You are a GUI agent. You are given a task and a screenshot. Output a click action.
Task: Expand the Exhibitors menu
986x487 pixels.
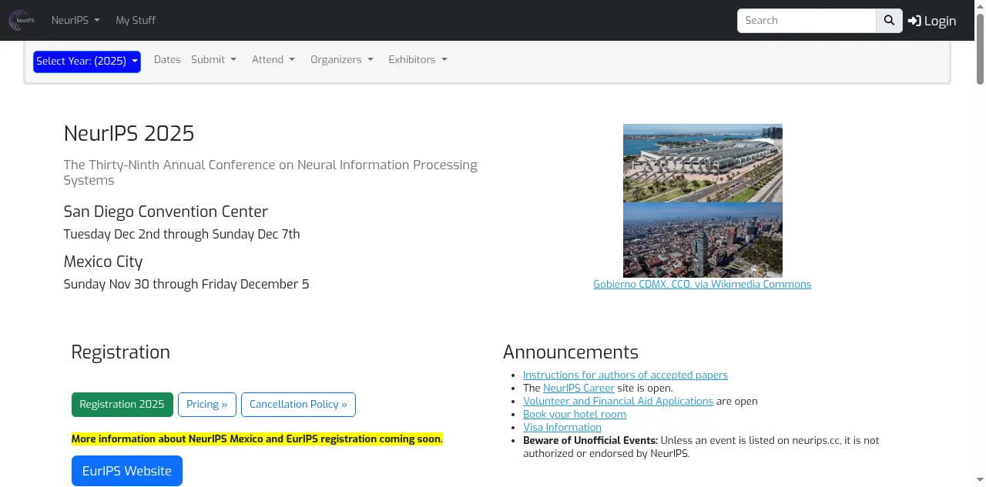coord(418,60)
